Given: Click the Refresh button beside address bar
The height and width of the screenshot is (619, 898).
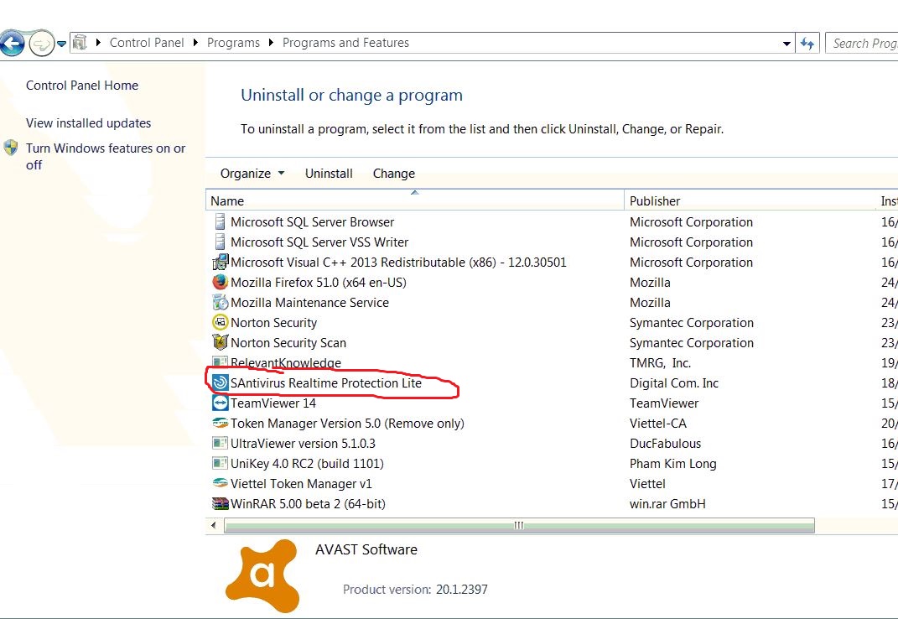Looking at the screenshot, I should click(807, 43).
